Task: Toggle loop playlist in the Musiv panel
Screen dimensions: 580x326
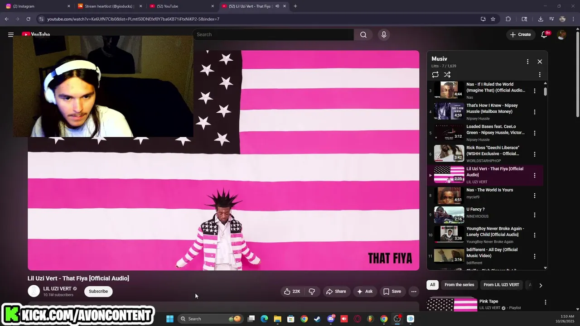Action: point(435,75)
